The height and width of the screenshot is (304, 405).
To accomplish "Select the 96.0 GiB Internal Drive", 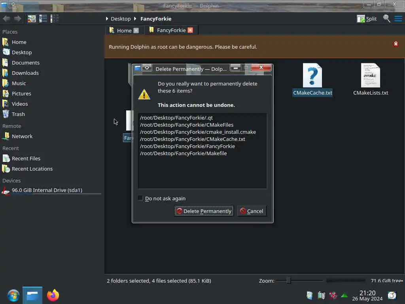I will (47, 190).
